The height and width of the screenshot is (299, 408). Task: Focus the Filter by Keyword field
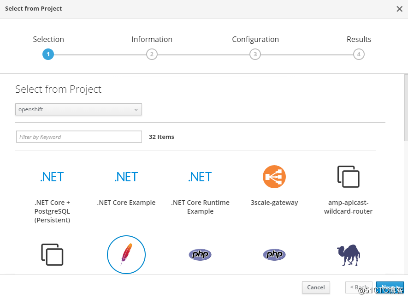click(x=79, y=137)
